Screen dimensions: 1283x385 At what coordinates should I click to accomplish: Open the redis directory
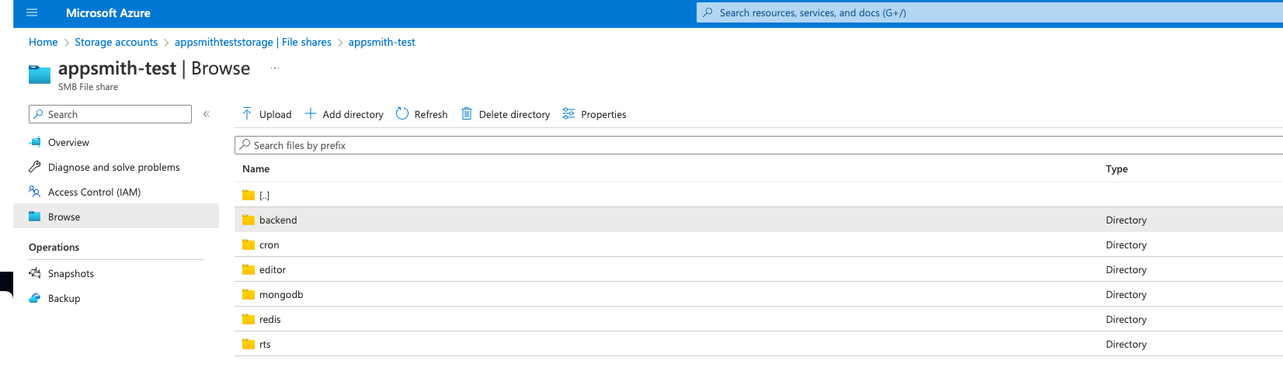(x=269, y=320)
